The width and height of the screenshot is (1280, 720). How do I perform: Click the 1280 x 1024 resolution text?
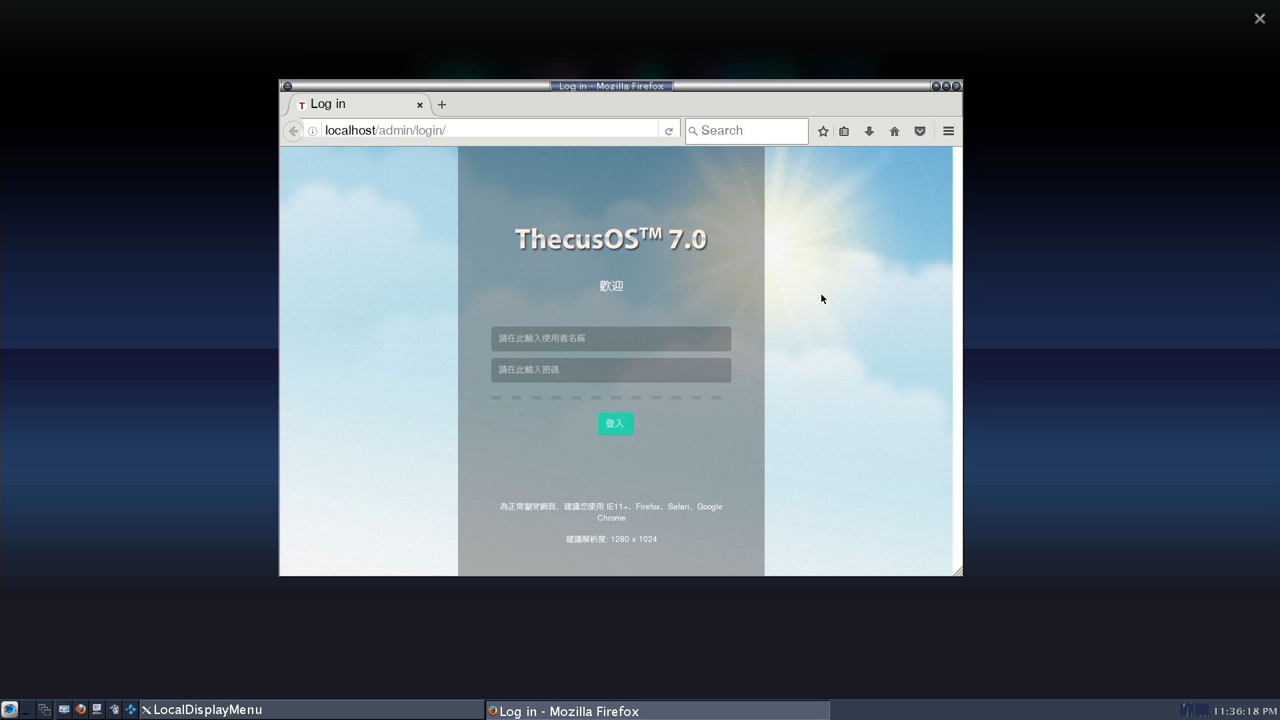tap(633, 539)
